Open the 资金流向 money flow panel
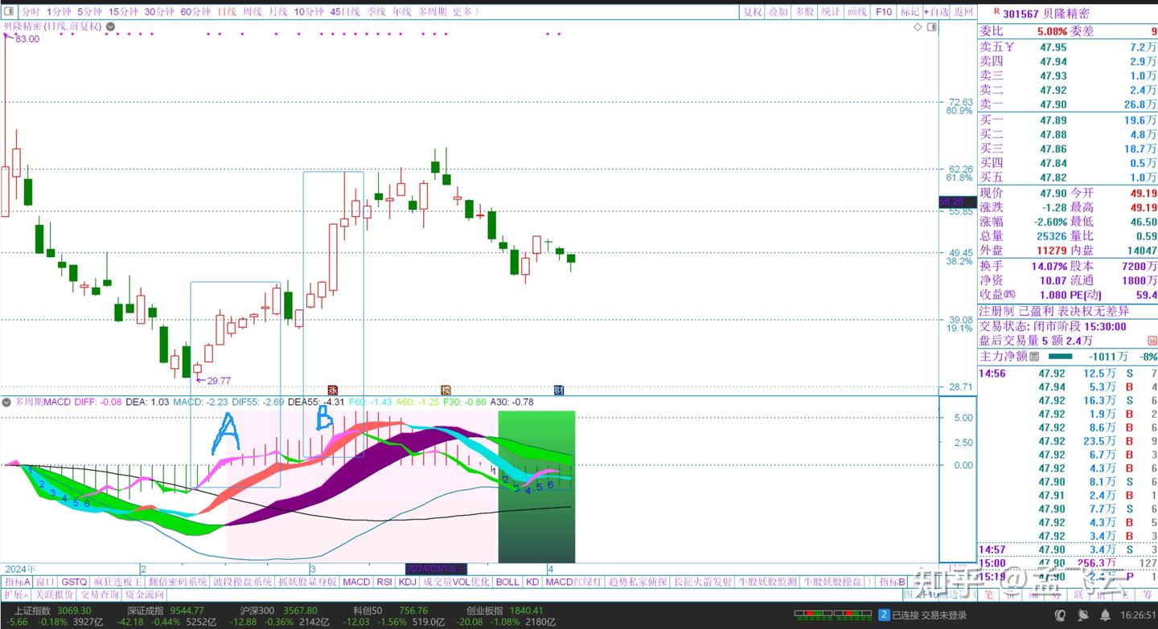Viewport: 1158px width, 629px height. 143,594
